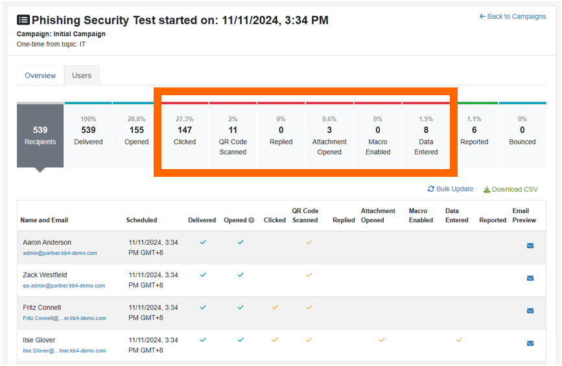Screen dimensions: 562x366
Task: Click the Delivered column header
Action: pyautogui.click(x=202, y=220)
